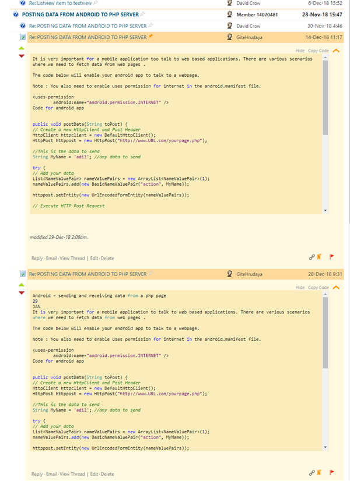Hide the second code block
Viewport: 350px width, 481px height.
[300, 288]
